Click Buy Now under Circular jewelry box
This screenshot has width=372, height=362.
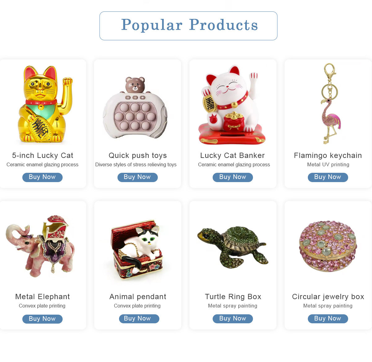click(328, 319)
